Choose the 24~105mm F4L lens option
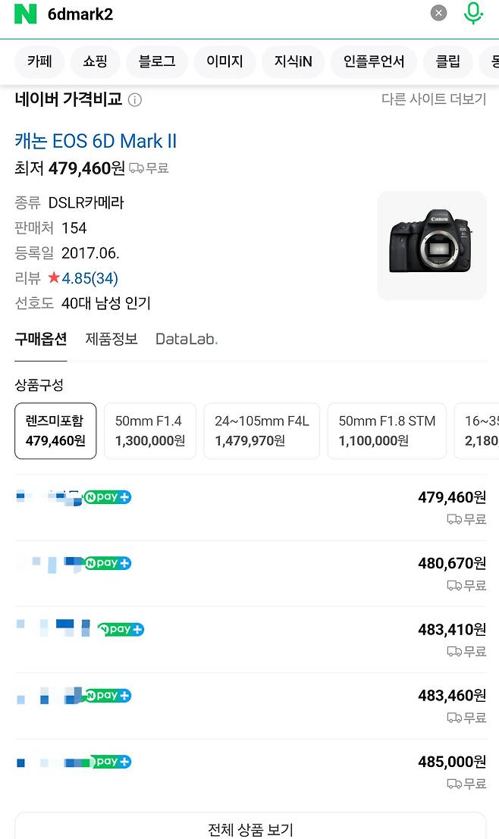This screenshot has height=839, width=499. click(262, 430)
